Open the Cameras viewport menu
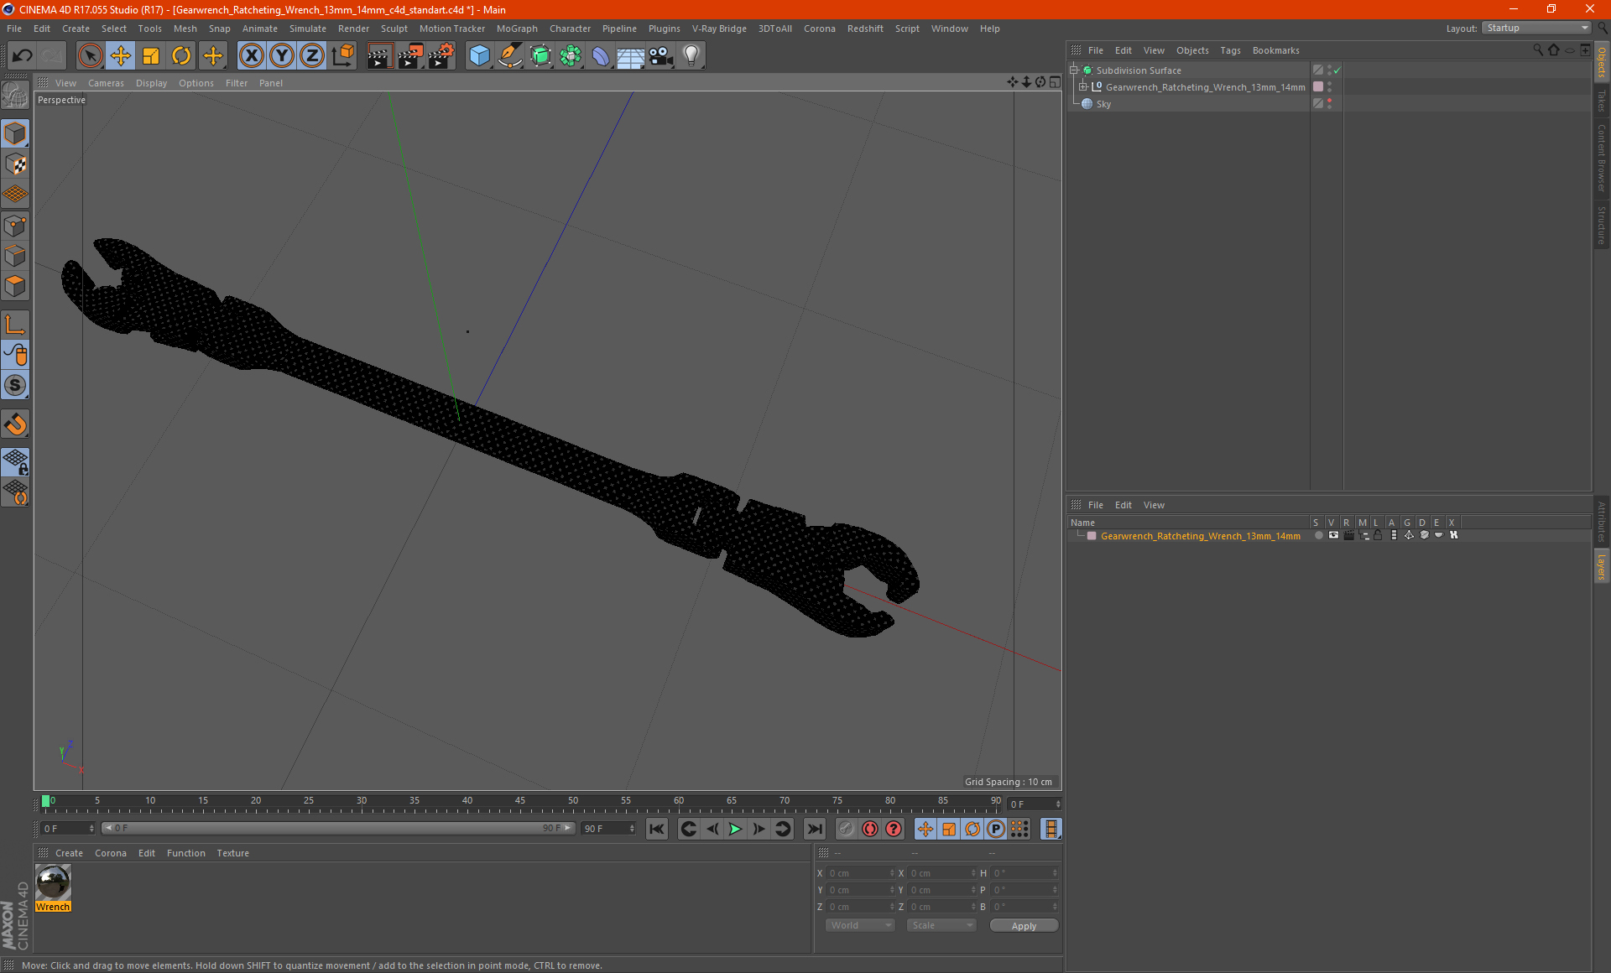The image size is (1611, 973). pyautogui.click(x=106, y=83)
